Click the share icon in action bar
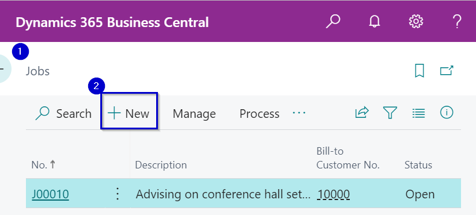 362,113
